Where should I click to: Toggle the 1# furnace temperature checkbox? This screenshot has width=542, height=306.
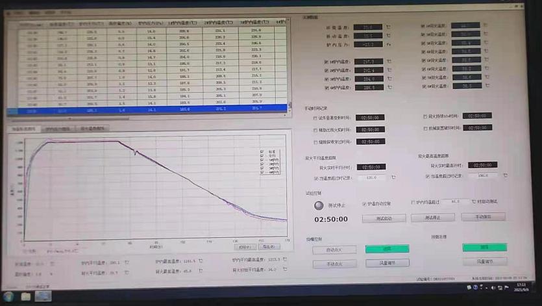[x=326, y=62]
